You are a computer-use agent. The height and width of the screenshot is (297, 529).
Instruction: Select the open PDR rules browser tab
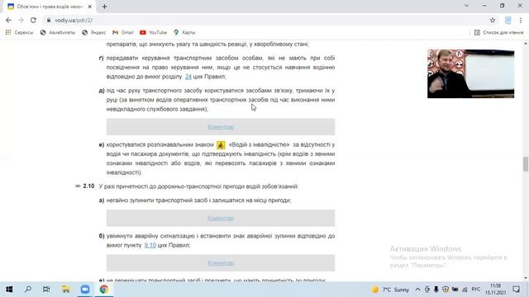coord(50,7)
